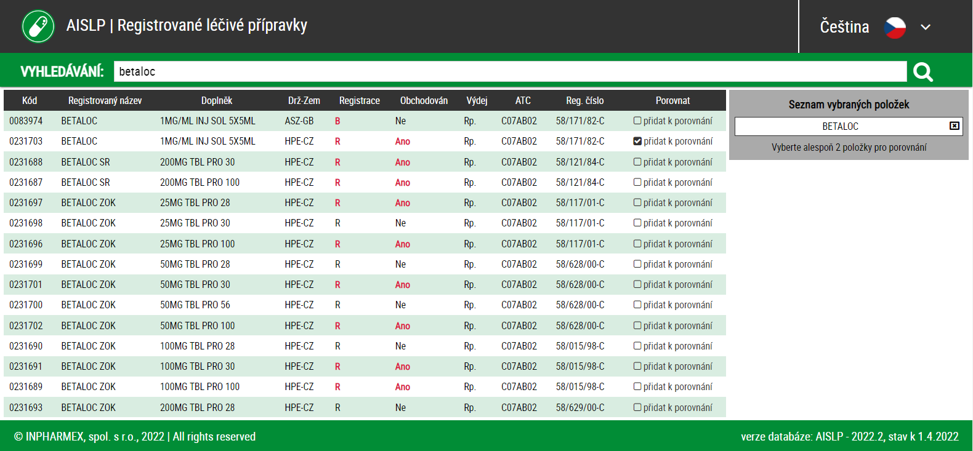Viewport: 973px width, 451px height.
Task: Click 25MG TBL PRO 30 supplement cell
Action: pos(195,223)
